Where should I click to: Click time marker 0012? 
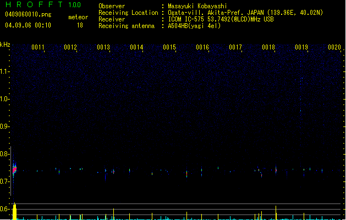(70, 47)
